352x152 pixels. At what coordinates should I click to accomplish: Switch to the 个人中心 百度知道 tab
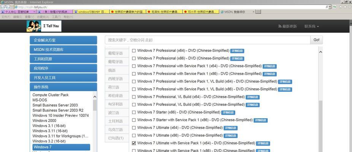[x=18, y=12]
